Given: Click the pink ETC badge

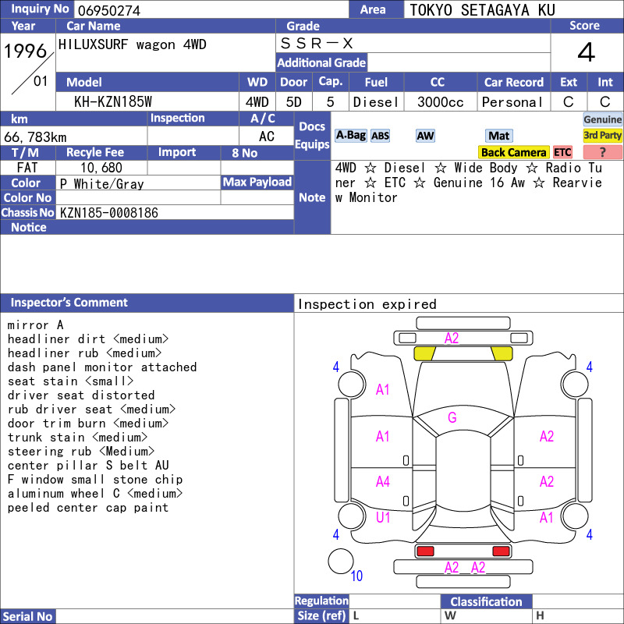Looking at the screenshot, I should click(562, 152).
